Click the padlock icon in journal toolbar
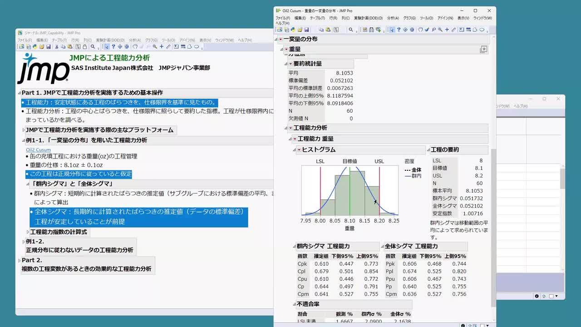581x327 pixels. coord(85,46)
